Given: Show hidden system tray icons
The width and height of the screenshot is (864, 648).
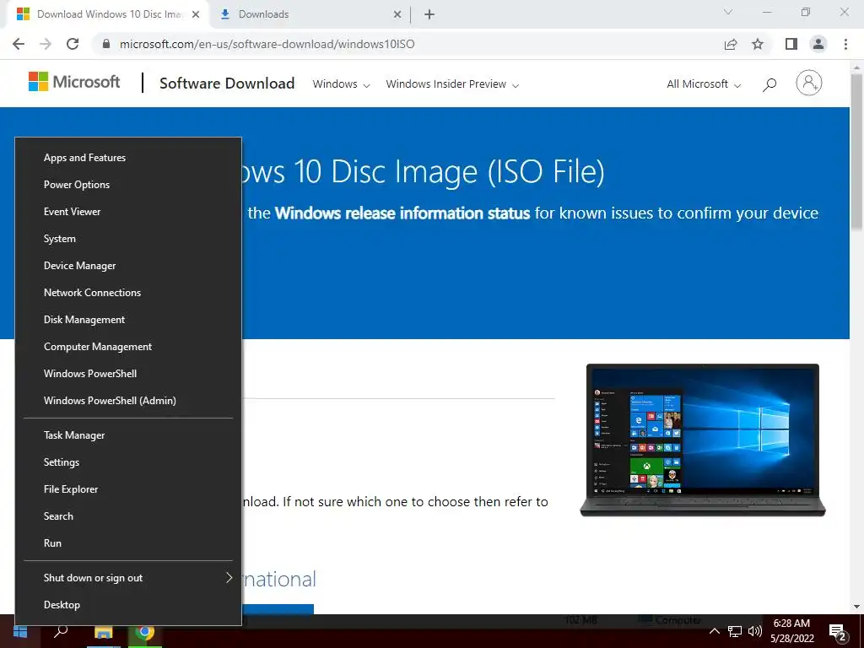Looking at the screenshot, I should point(714,631).
